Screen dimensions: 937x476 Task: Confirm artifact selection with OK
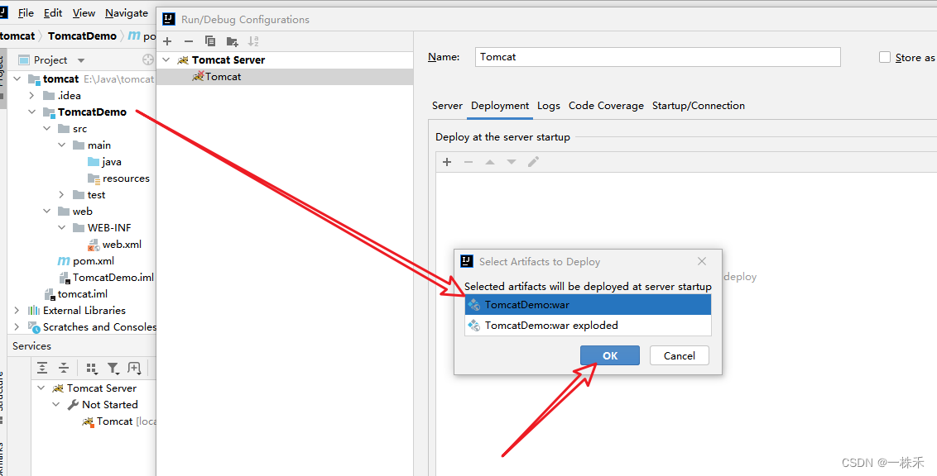(609, 355)
